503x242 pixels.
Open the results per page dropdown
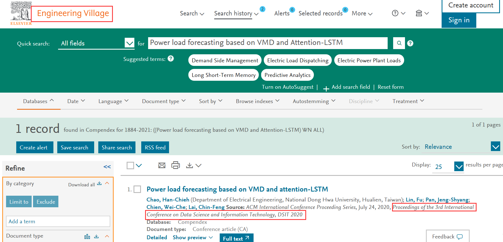459,166
